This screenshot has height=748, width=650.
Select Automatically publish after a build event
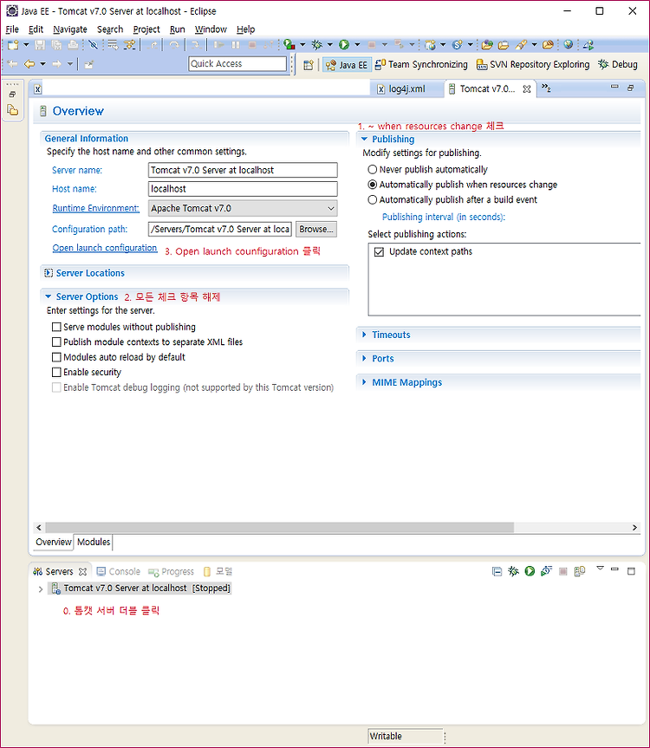[x=373, y=200]
